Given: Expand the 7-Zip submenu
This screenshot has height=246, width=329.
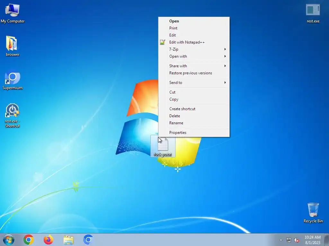Looking at the screenshot, I should click(194, 49).
